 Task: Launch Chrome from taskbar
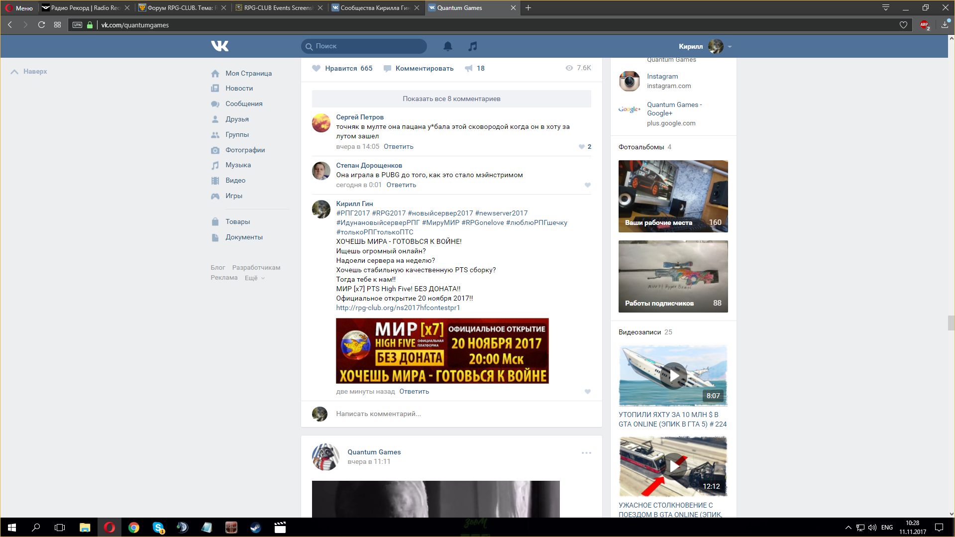coord(133,528)
